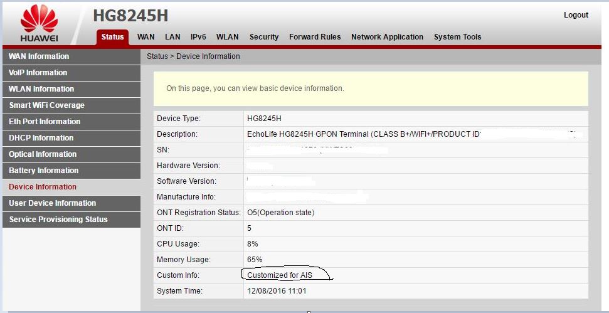Image resolution: width=609 pixels, height=313 pixels.
Task: View Service Provisioning Status page
Action: point(71,220)
